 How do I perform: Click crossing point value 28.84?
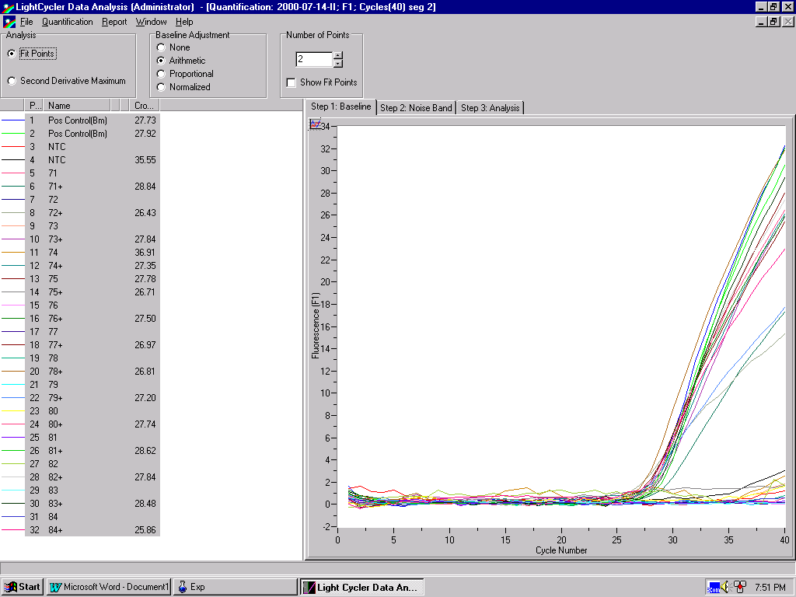coord(145,187)
